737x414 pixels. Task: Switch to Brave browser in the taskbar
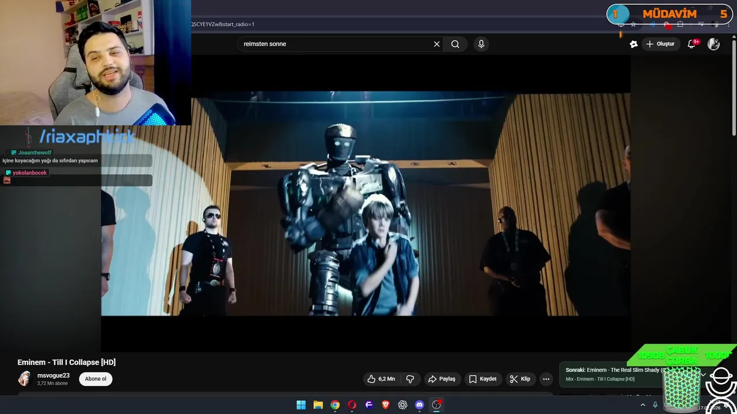coord(386,405)
